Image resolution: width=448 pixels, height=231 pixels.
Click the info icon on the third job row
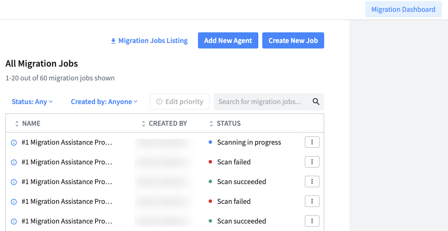click(x=13, y=182)
